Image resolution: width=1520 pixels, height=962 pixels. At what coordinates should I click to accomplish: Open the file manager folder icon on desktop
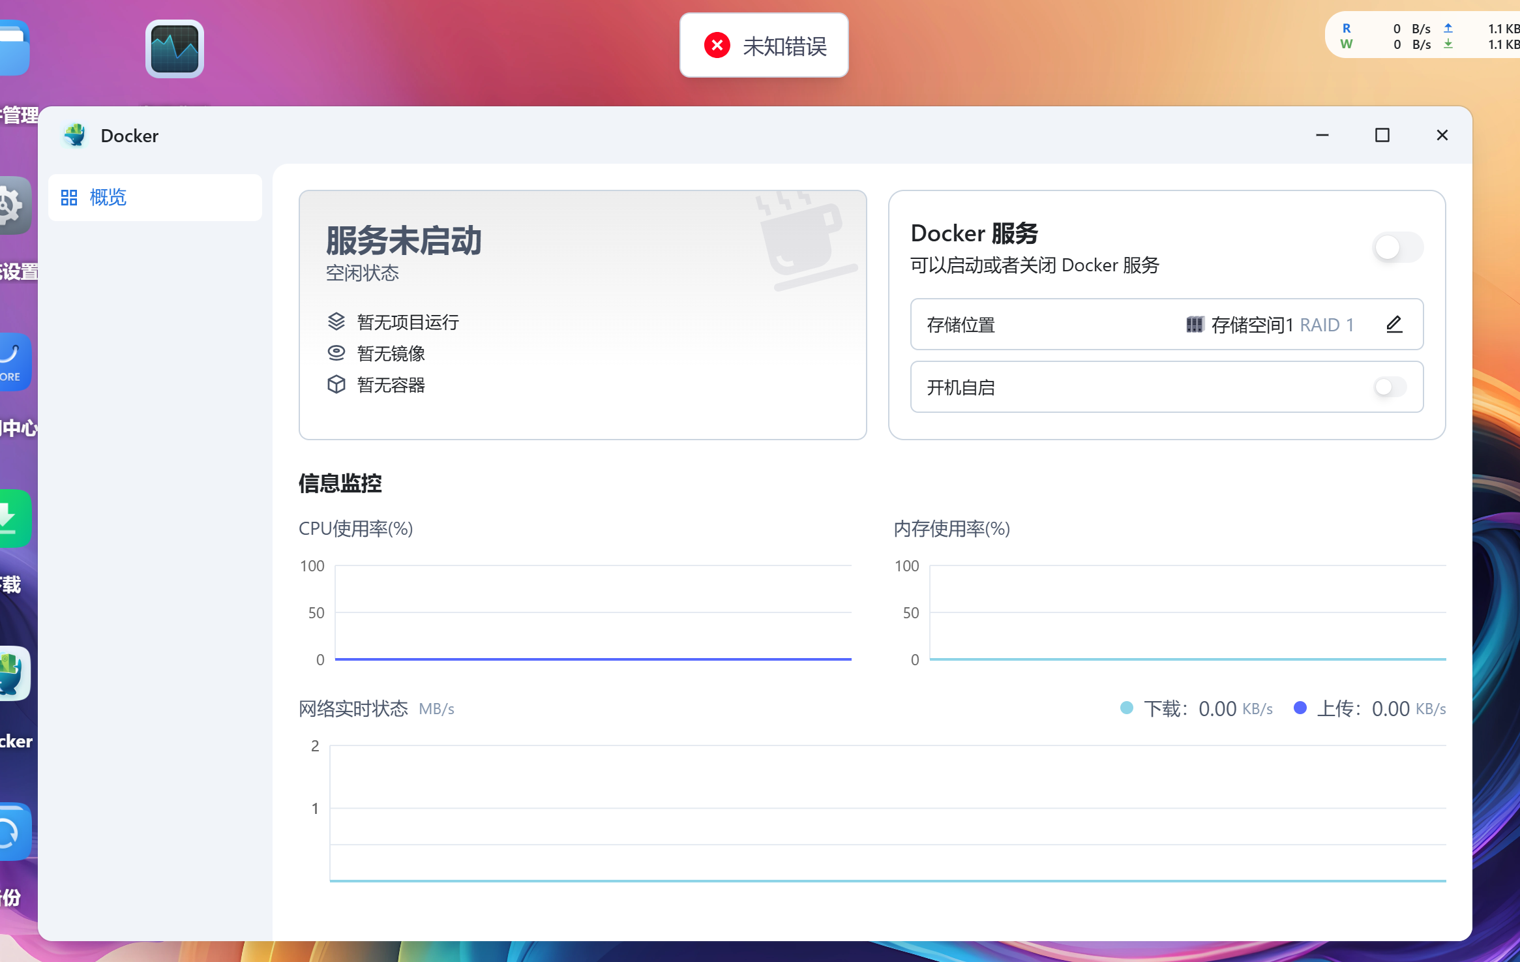click(14, 48)
